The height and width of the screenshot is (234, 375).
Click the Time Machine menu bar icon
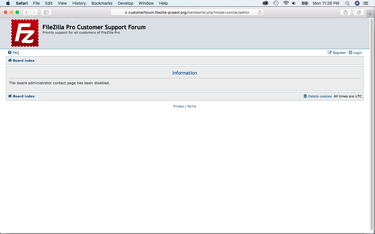[x=276, y=3]
